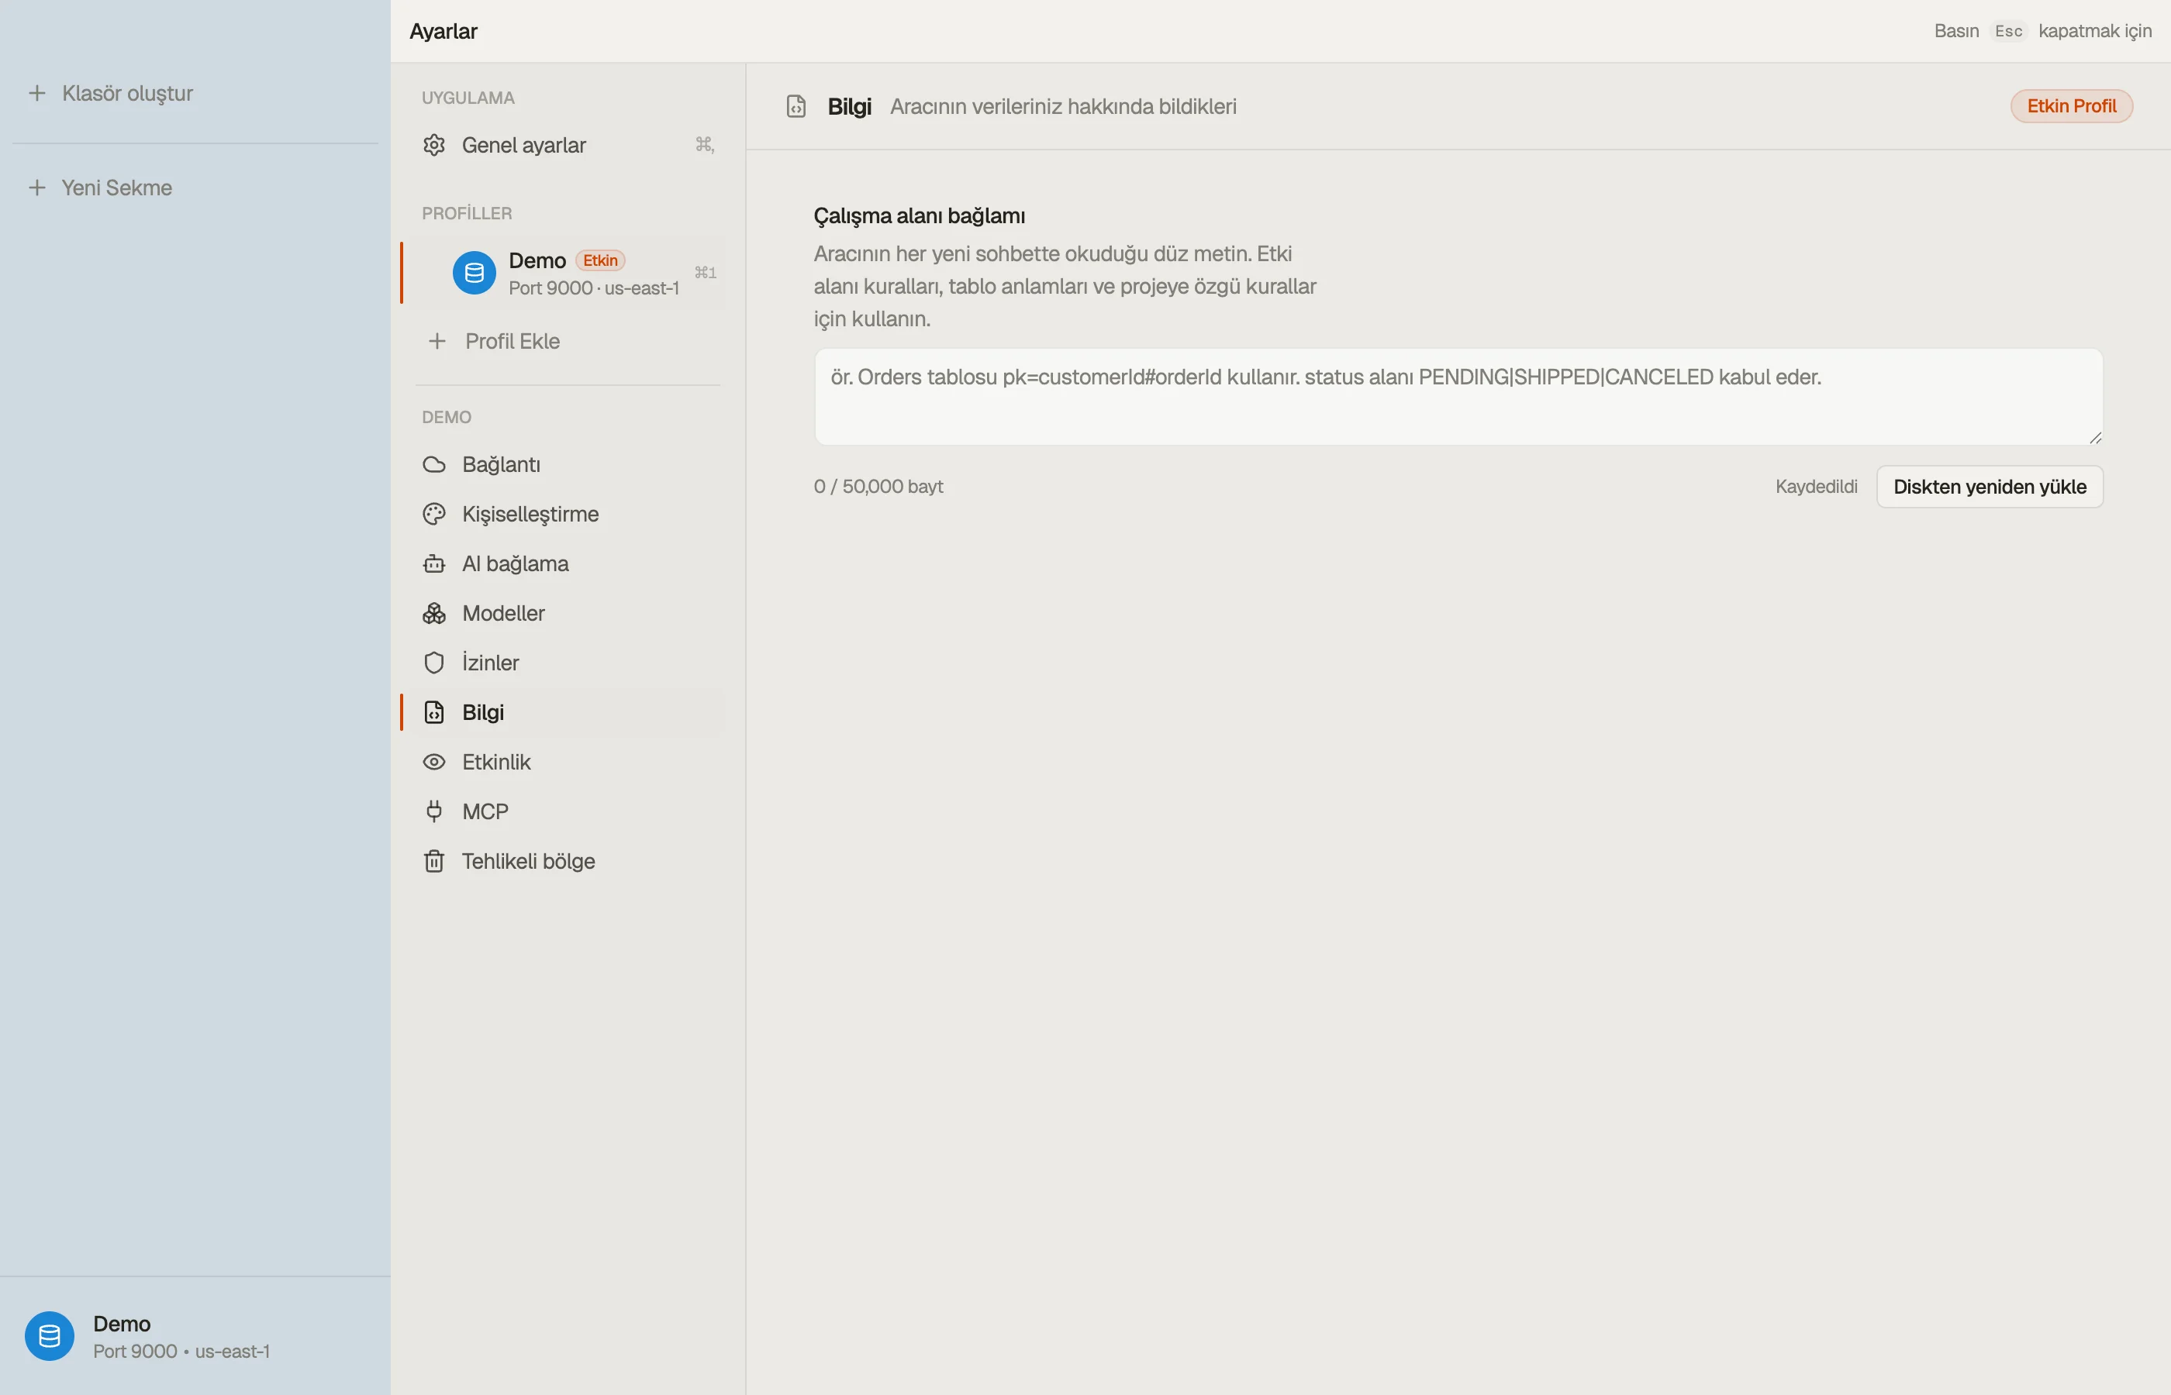The image size is (2171, 1395).
Task: Click into the Çalışma alanı bağlamı textarea
Action: [1458, 397]
